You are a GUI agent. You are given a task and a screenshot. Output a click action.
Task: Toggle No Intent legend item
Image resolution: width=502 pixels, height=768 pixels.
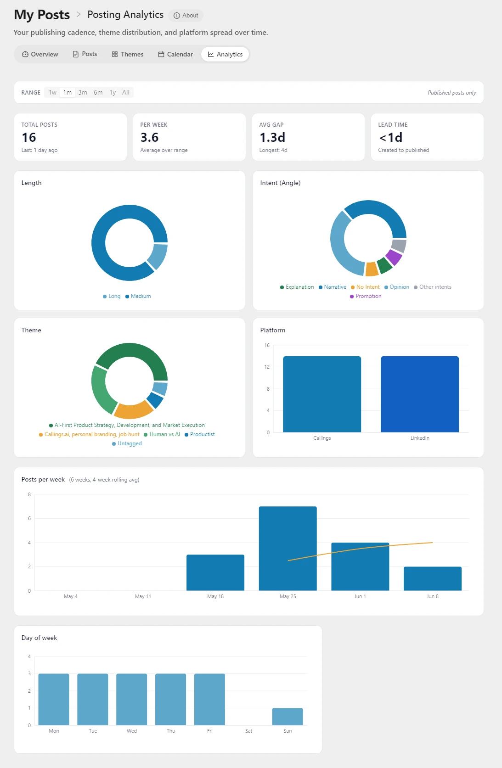(x=365, y=287)
